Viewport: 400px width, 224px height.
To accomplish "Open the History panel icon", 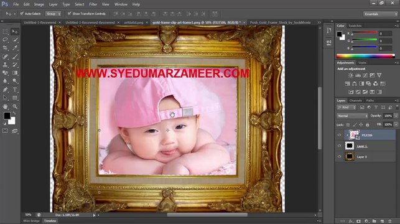I will tap(329, 30).
